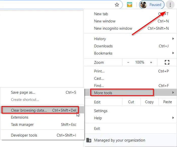Viewport: 177px width, 147px height.
Task: Click the Cut button
Action: tap(131, 102)
